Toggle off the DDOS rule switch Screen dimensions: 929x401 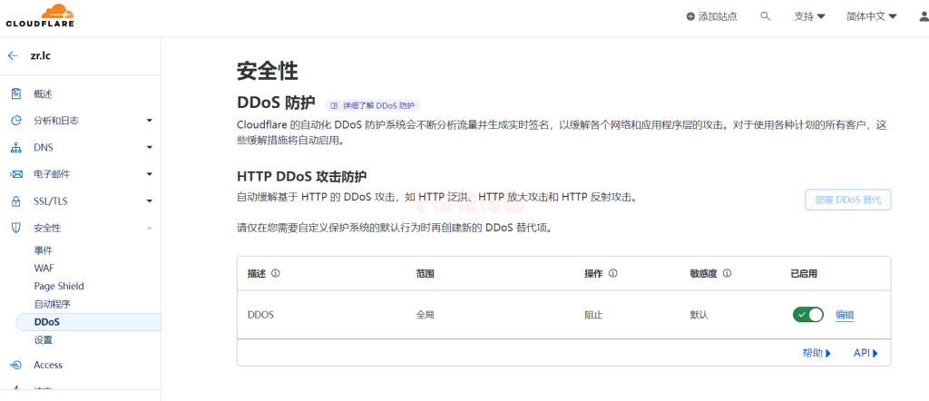(x=808, y=315)
